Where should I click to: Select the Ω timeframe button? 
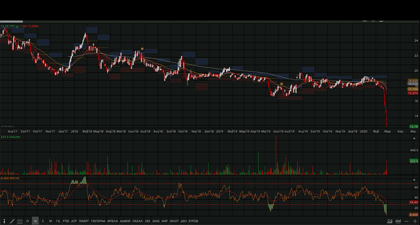27,221
